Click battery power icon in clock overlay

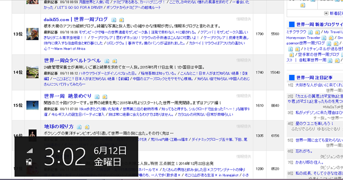(29, 162)
